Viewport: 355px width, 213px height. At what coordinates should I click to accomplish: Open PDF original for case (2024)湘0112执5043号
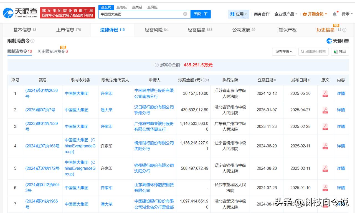tap(325, 188)
